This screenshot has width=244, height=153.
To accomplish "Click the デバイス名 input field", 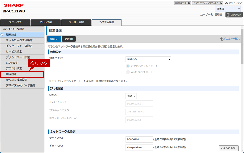I will (139, 139).
